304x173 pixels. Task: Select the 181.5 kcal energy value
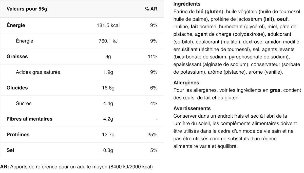click(108, 25)
